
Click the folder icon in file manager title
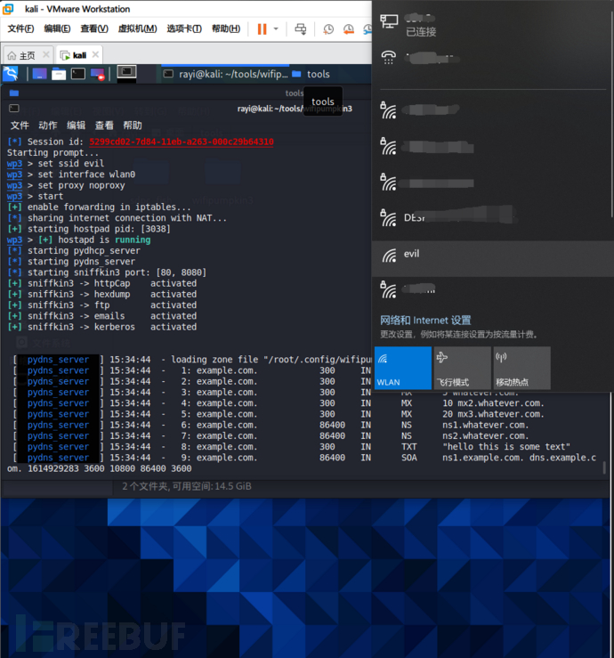click(14, 93)
